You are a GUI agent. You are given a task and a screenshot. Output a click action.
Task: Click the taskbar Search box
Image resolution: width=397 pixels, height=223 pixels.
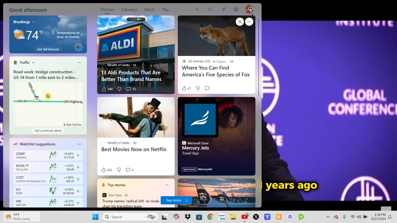(x=130, y=217)
